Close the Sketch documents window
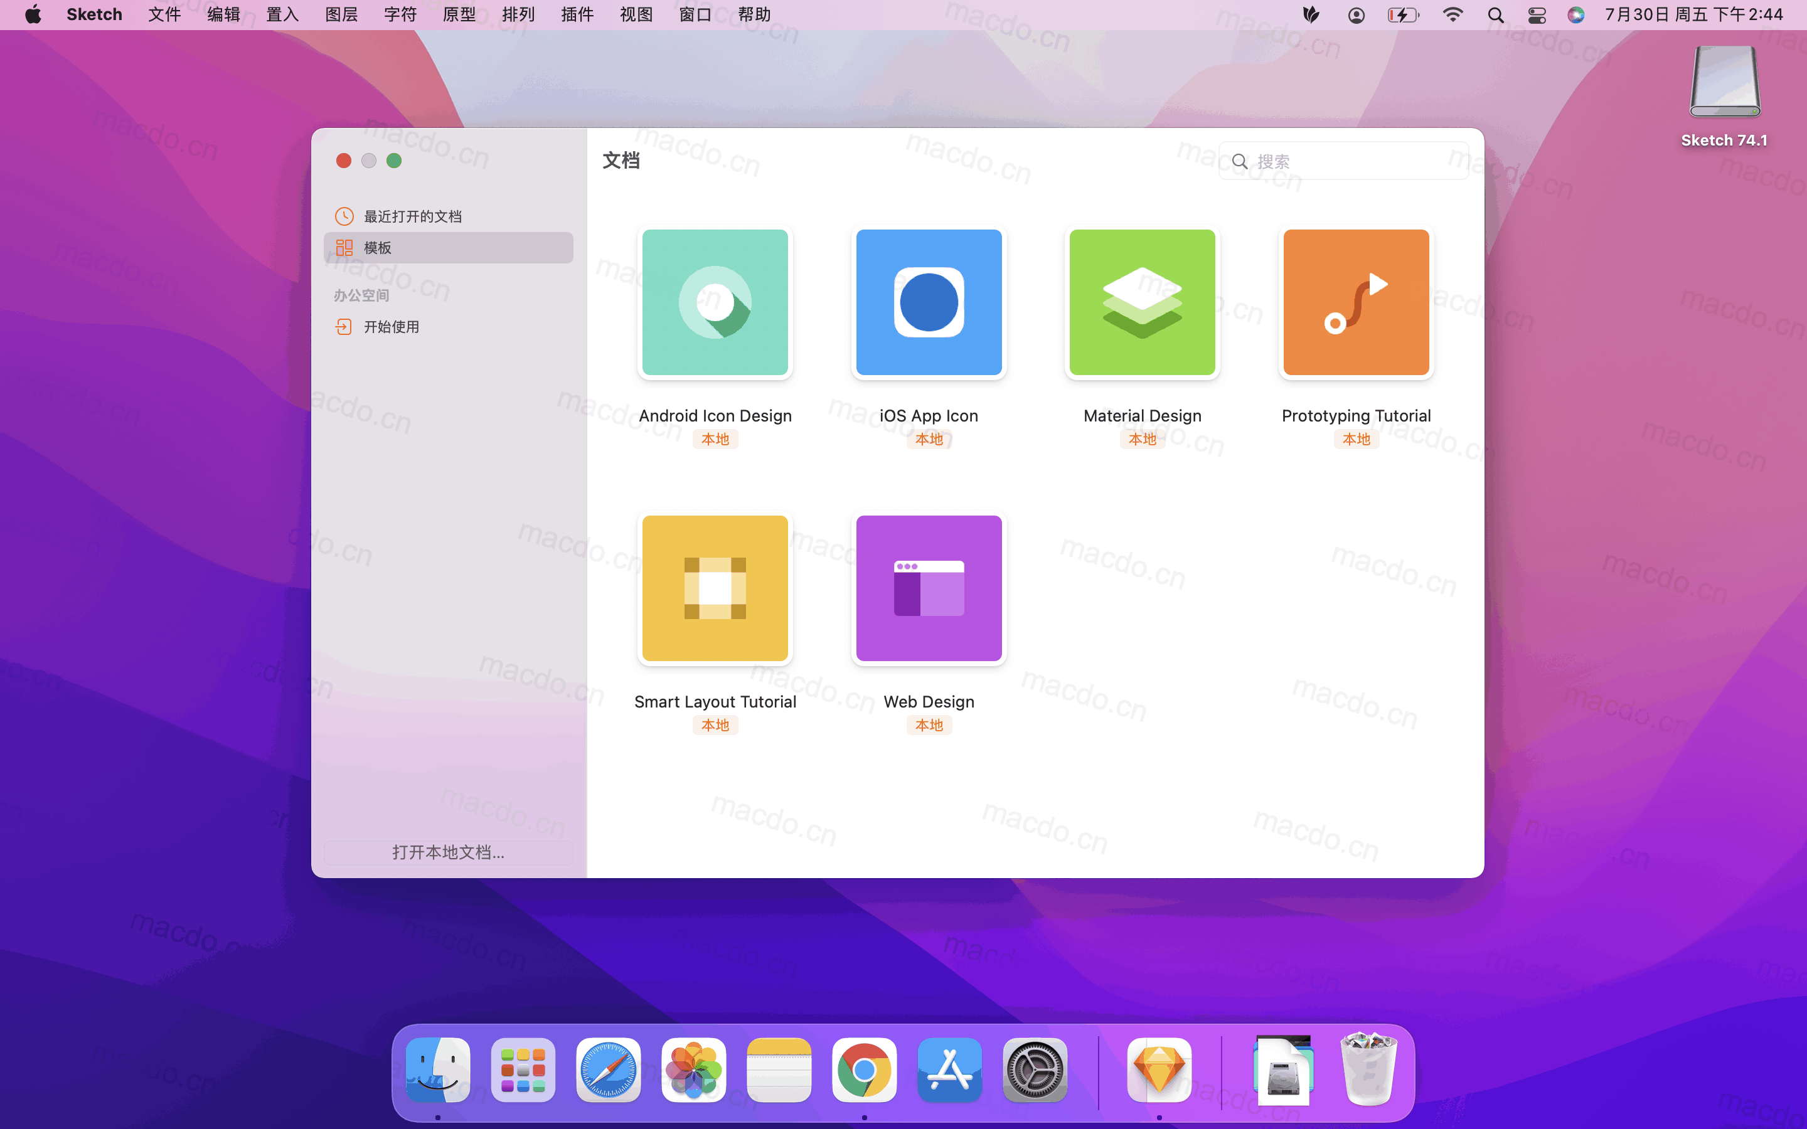Screen dimensions: 1807x1129 click(x=343, y=161)
